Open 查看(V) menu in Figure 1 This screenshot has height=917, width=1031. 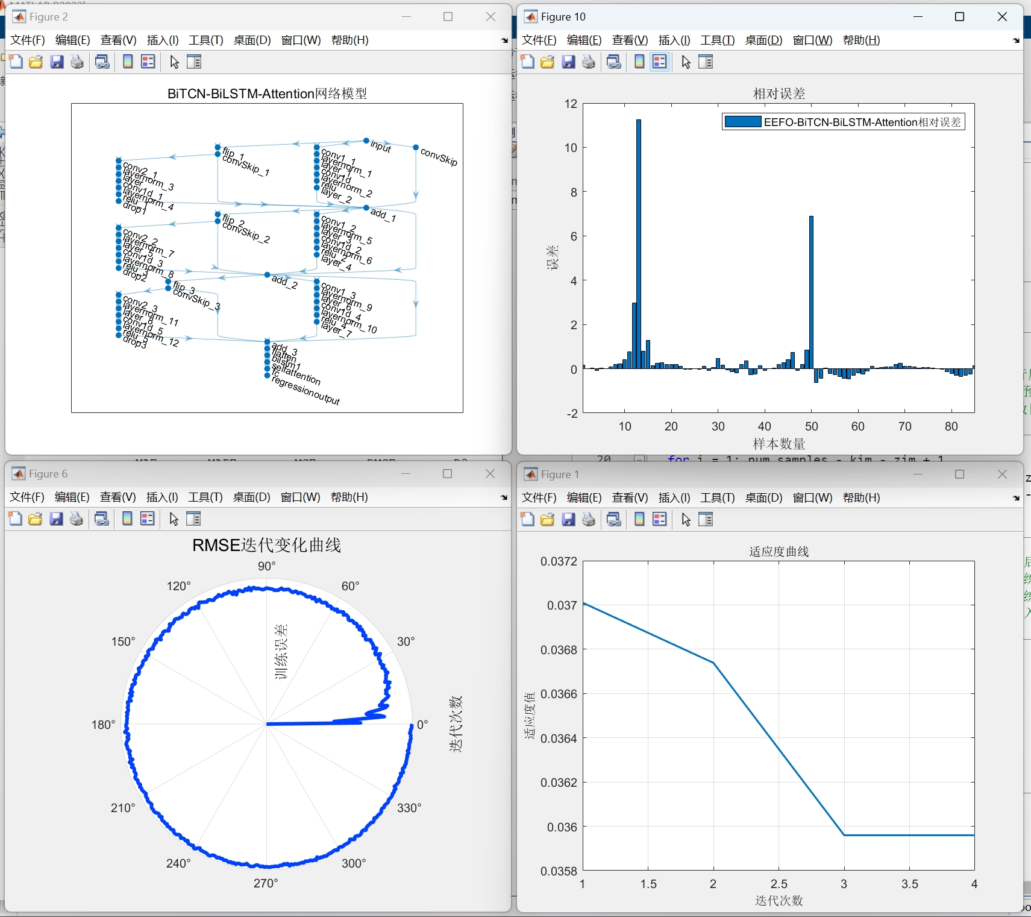(630, 498)
